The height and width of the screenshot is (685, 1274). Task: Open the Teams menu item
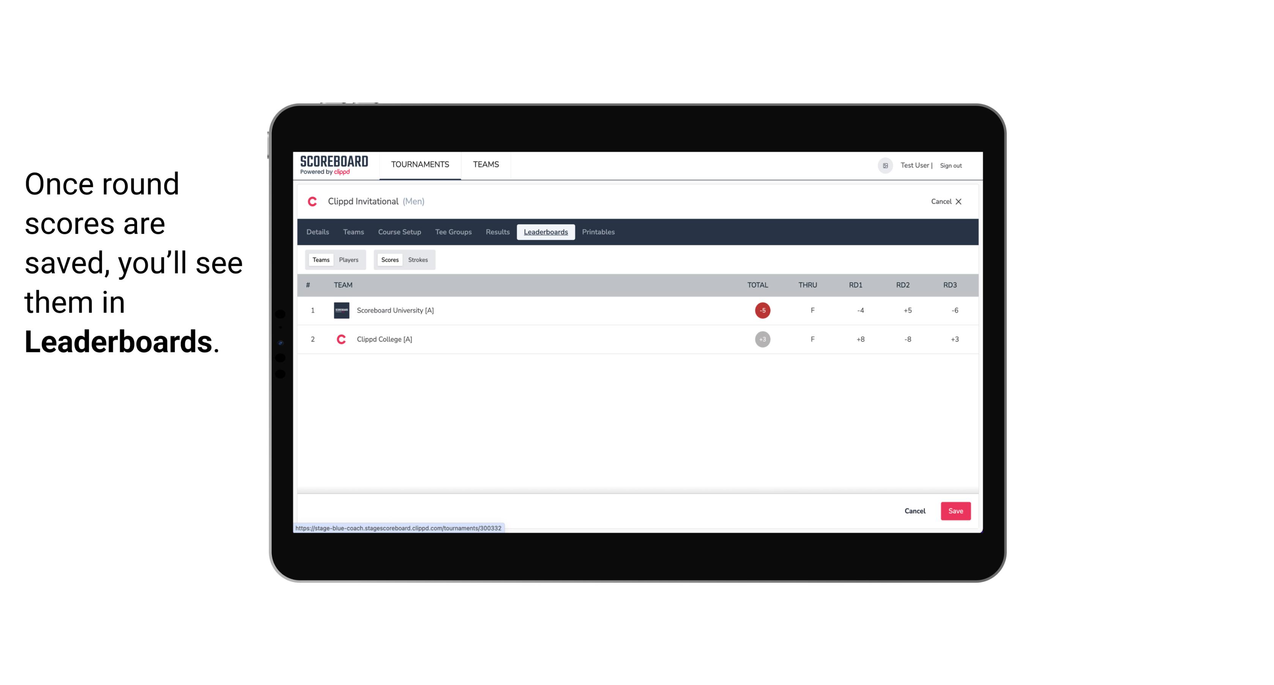486,165
